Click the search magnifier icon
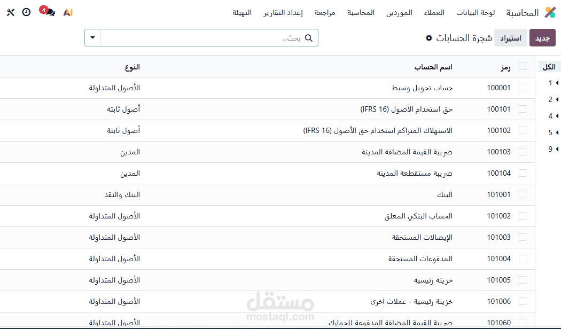Viewport: 561px width, 329px height. click(309, 37)
